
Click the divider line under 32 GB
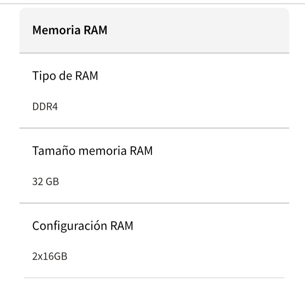click(154, 203)
